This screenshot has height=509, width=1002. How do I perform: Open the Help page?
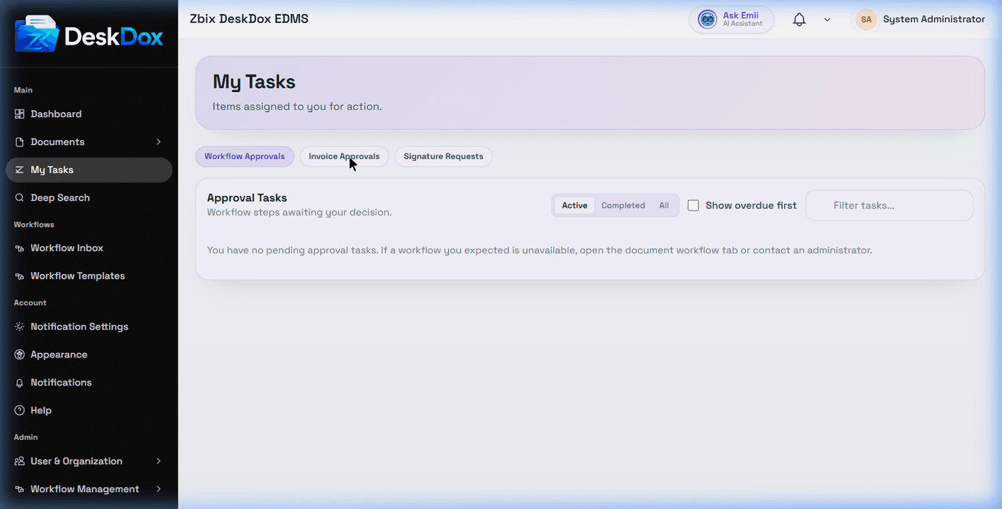point(89,410)
